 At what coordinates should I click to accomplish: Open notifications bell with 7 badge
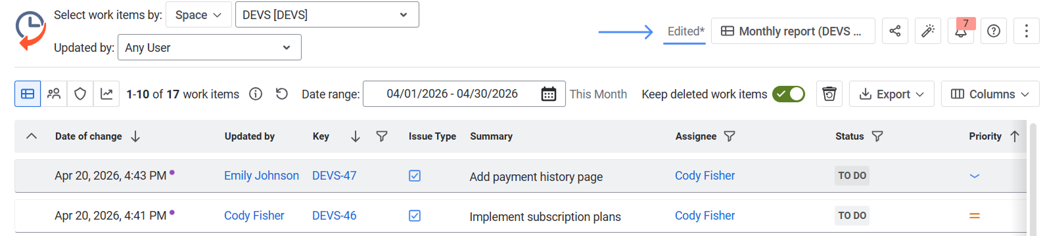coord(961,31)
